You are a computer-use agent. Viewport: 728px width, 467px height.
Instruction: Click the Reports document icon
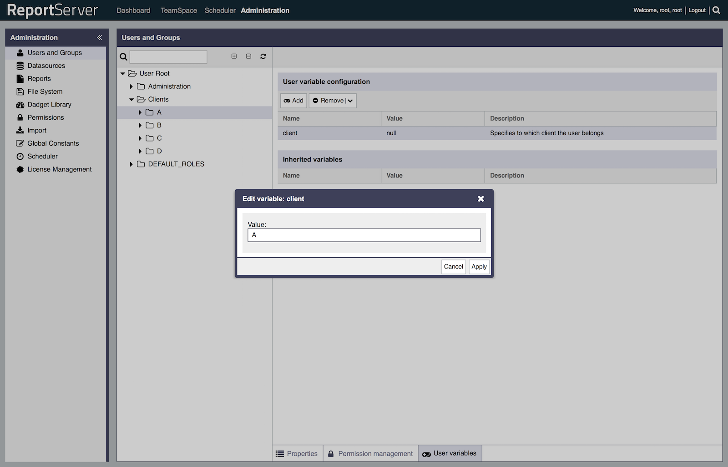pyautogui.click(x=20, y=79)
